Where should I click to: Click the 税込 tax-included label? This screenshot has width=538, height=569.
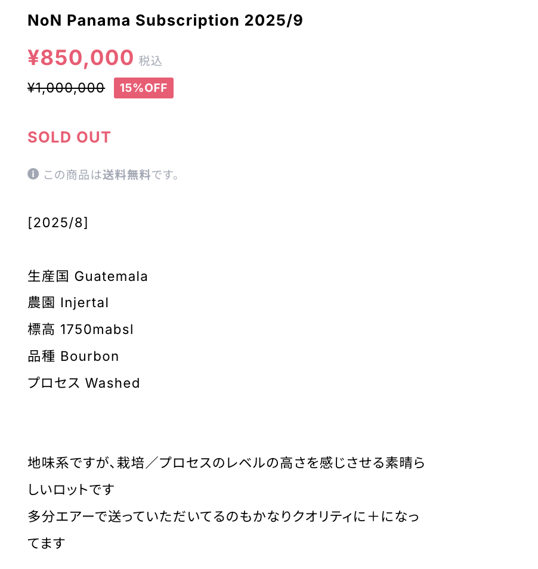coord(150,61)
